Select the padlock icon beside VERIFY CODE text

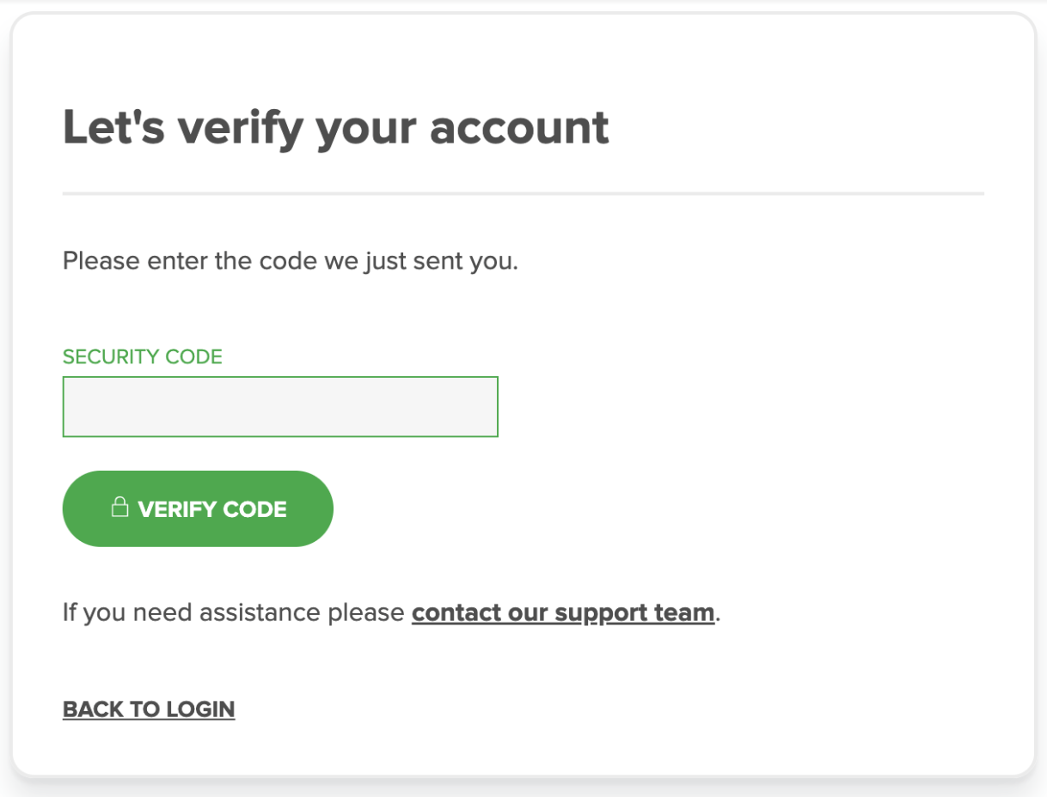(118, 508)
